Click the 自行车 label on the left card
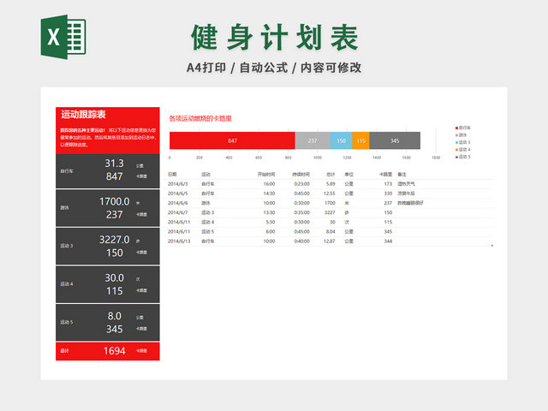Image resolution: width=548 pixels, height=411 pixels. coord(67,171)
